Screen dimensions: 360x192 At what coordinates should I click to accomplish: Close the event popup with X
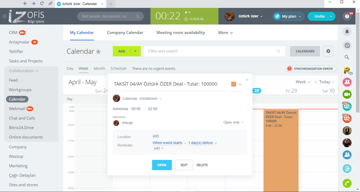click(x=247, y=80)
